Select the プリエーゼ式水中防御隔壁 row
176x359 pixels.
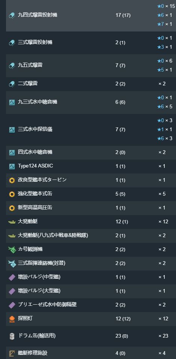91,305
